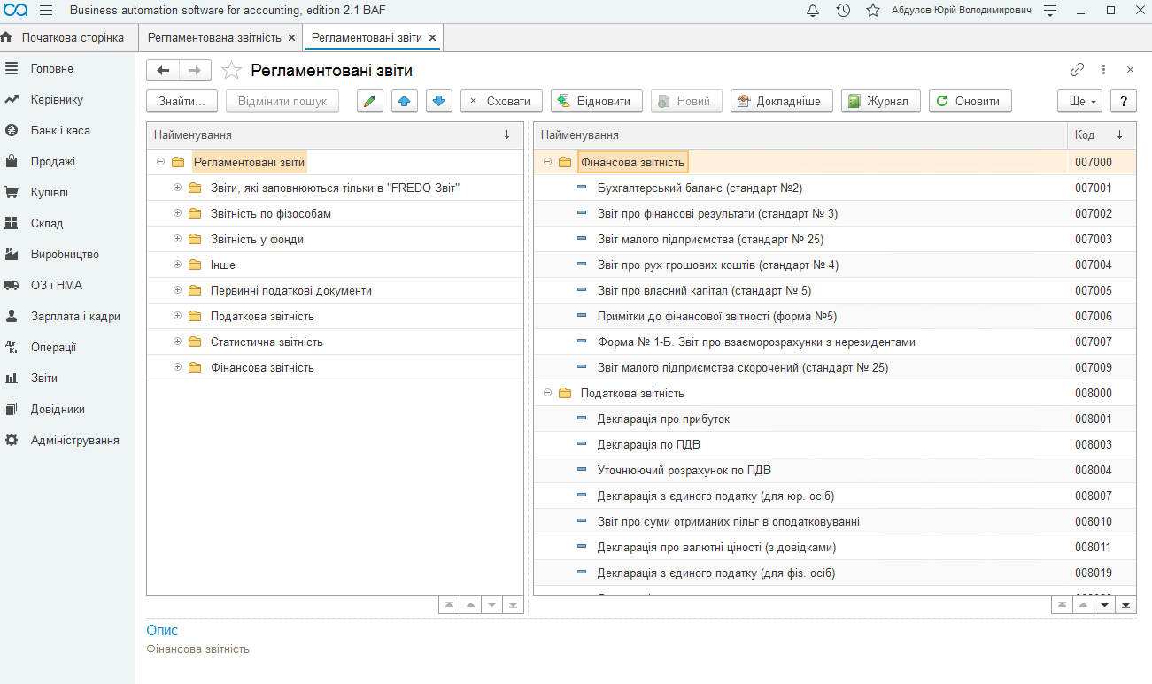Open Банк і каса section

pos(60,130)
